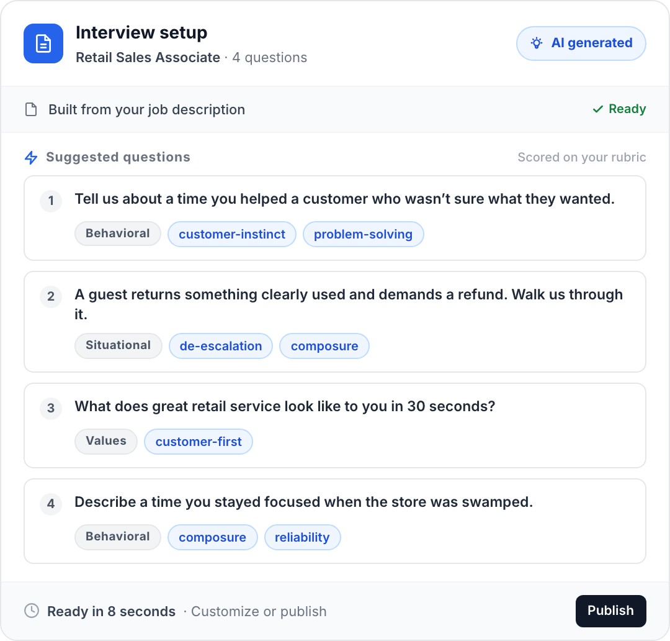Open the Customize or publish link
Viewport: 670px width, 641px height.
tap(259, 611)
